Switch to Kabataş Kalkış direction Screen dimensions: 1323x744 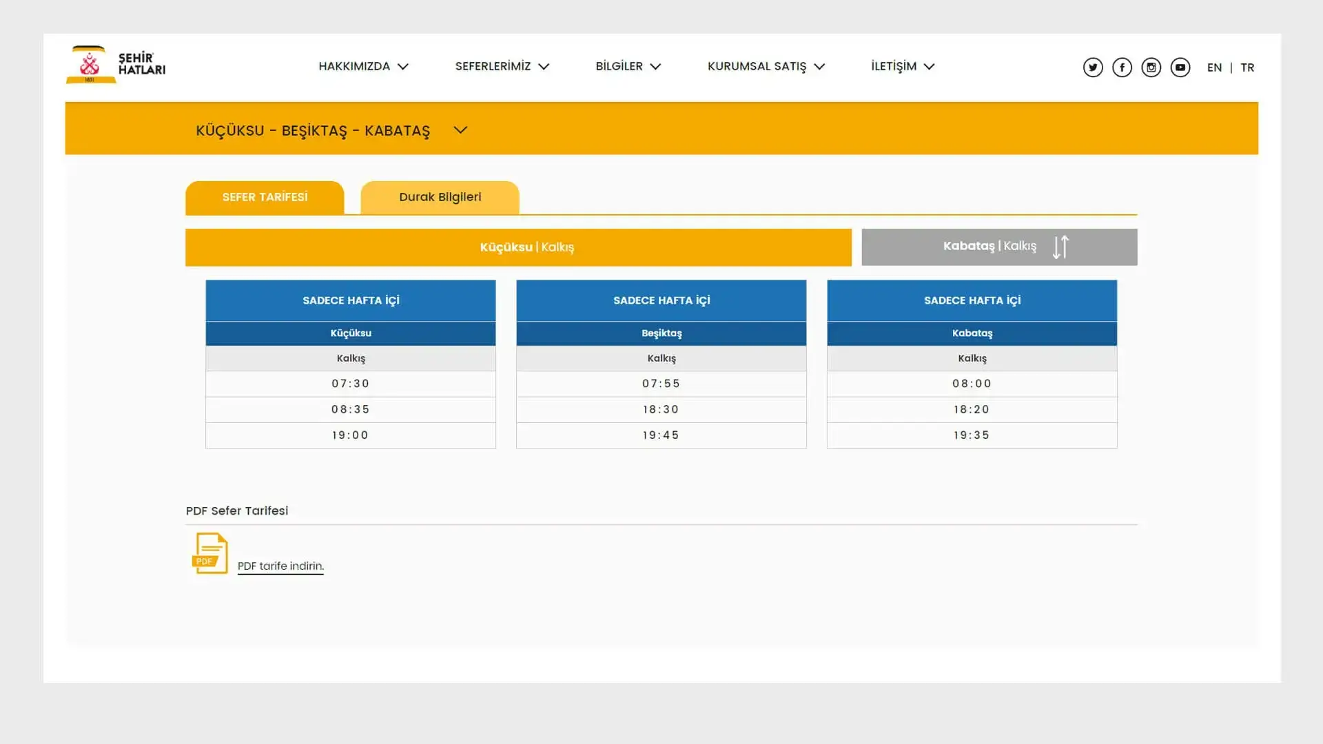point(990,246)
